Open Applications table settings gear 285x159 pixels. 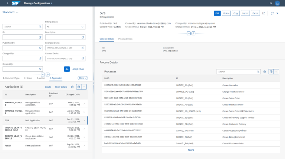(72, 87)
